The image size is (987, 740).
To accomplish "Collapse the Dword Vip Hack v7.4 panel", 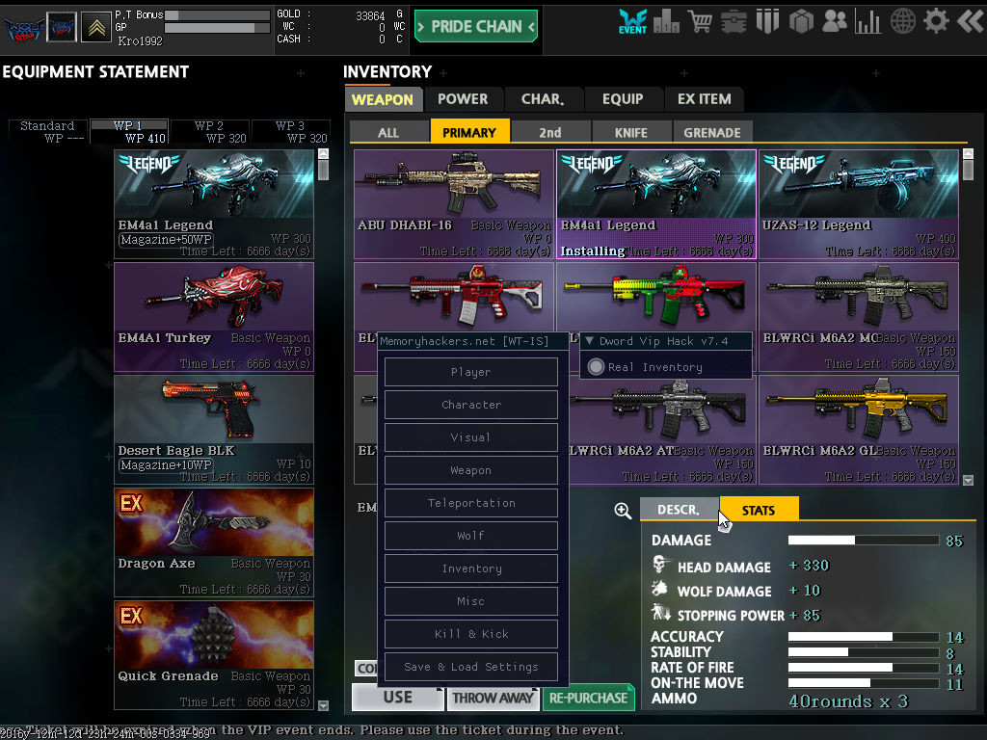I will (x=589, y=341).
